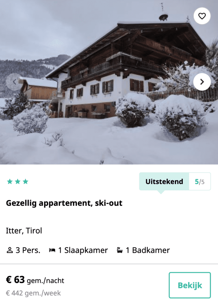This screenshot has width=218, height=306.
Task: Click the € 63 gem./nacht price
Action: pos(35,280)
